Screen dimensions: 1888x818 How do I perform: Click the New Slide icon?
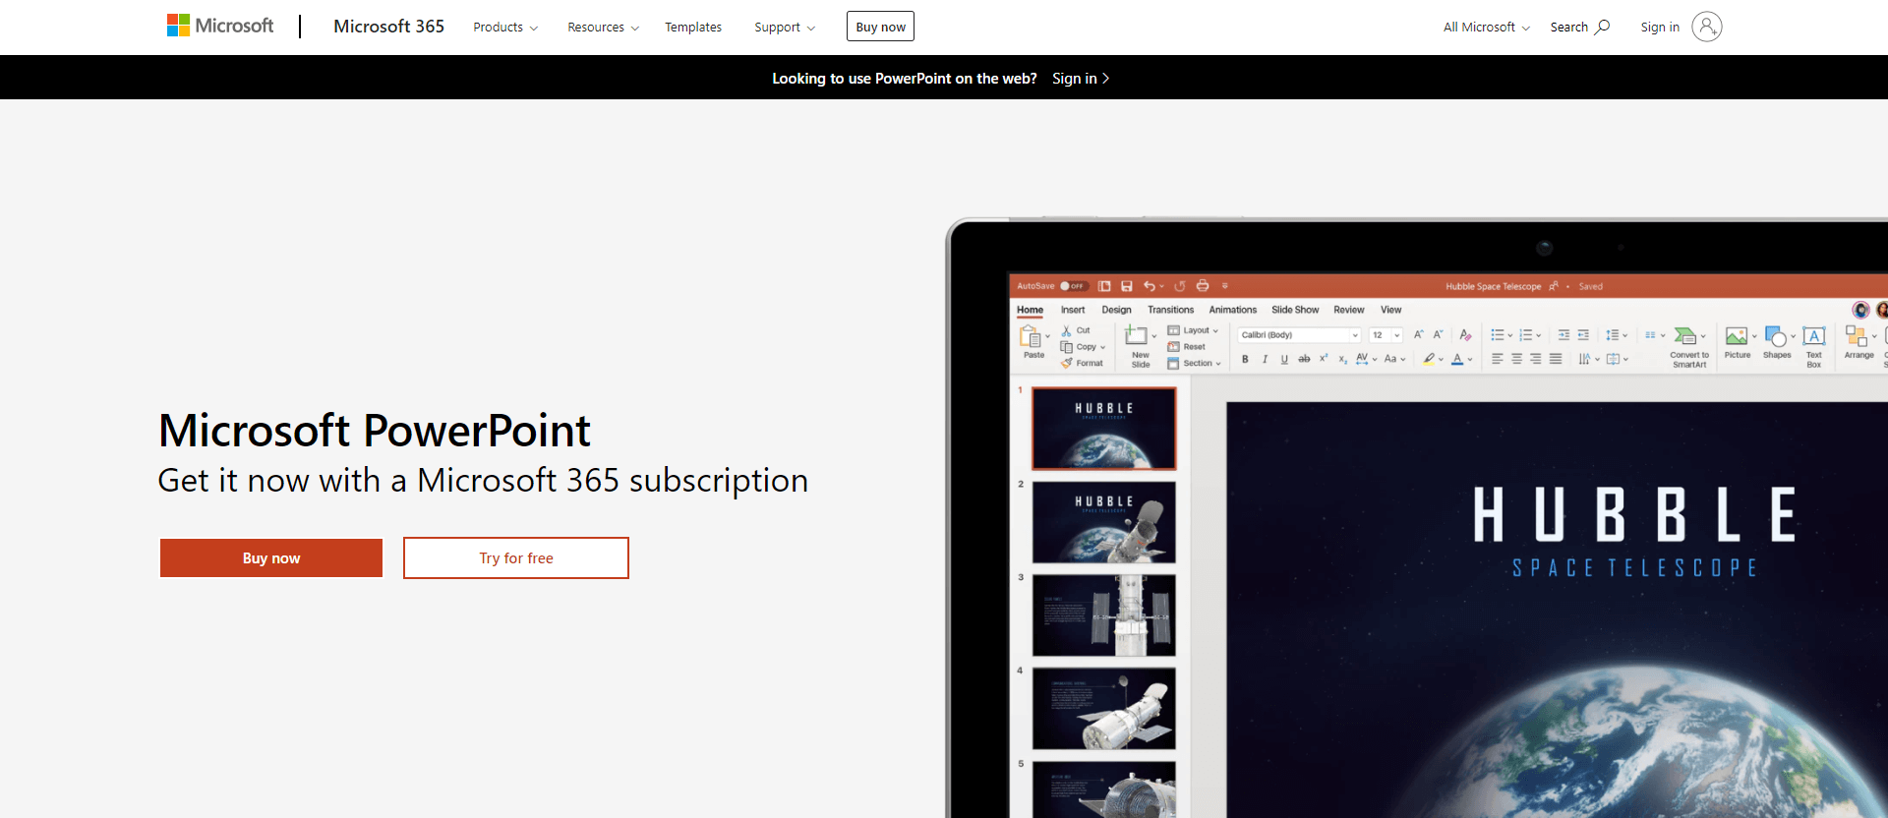pos(1136,335)
